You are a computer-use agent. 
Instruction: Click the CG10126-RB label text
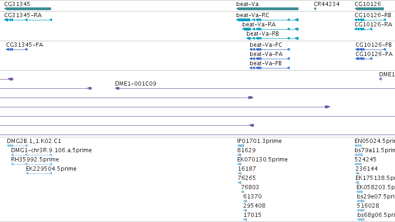373,15
